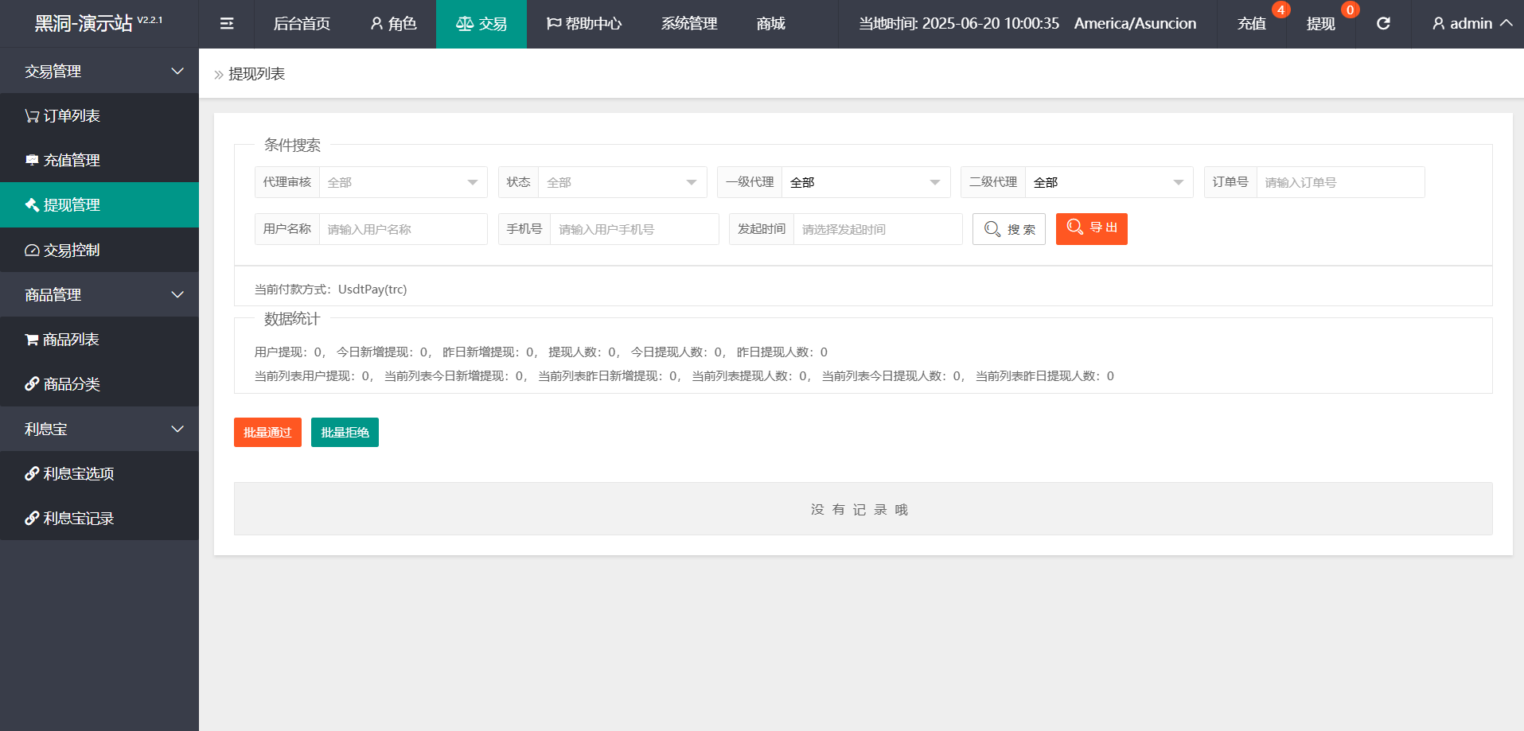Open the 系统管理 top menu
Viewport: 1524px width, 731px height.
click(689, 24)
